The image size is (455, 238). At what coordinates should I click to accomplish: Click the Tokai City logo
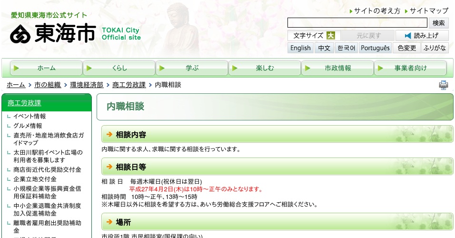pyautogui.click(x=53, y=33)
